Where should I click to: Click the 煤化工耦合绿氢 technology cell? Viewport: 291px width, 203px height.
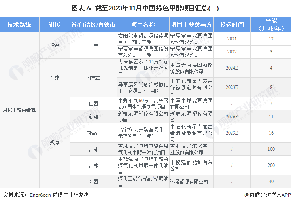pos(19,110)
